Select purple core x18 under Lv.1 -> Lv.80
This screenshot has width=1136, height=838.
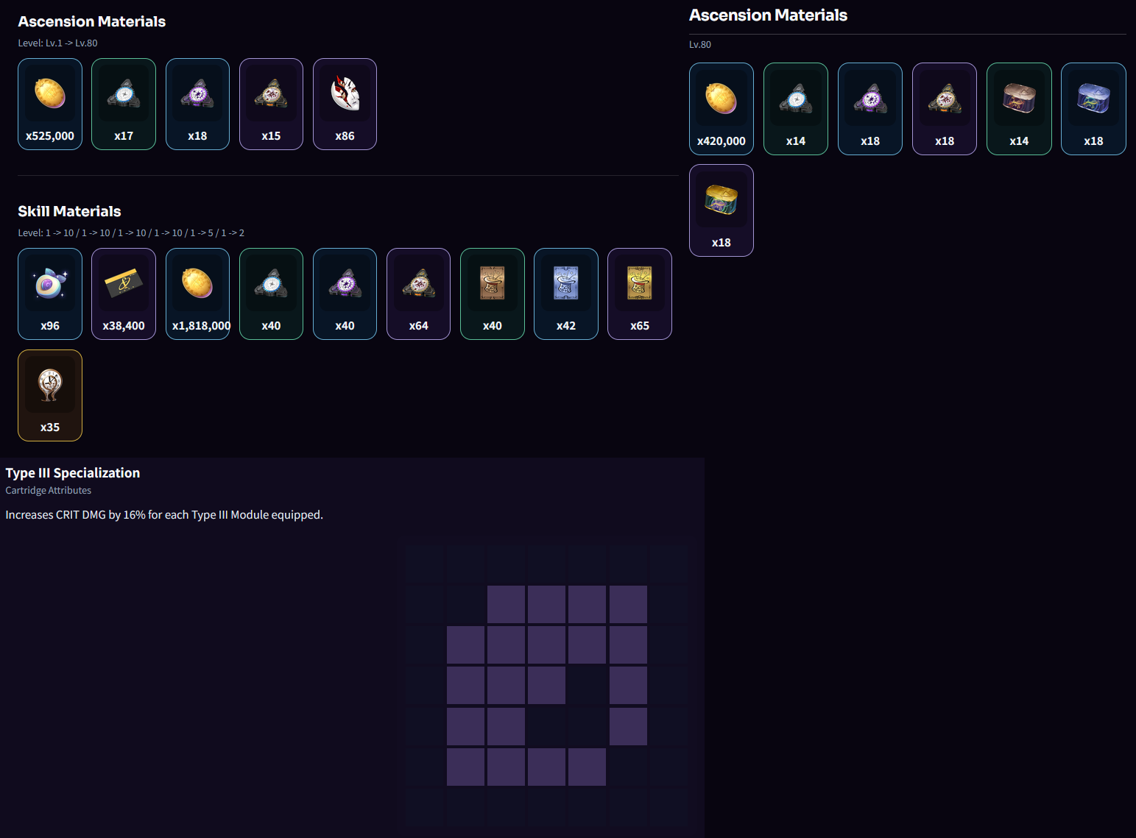[197, 104]
